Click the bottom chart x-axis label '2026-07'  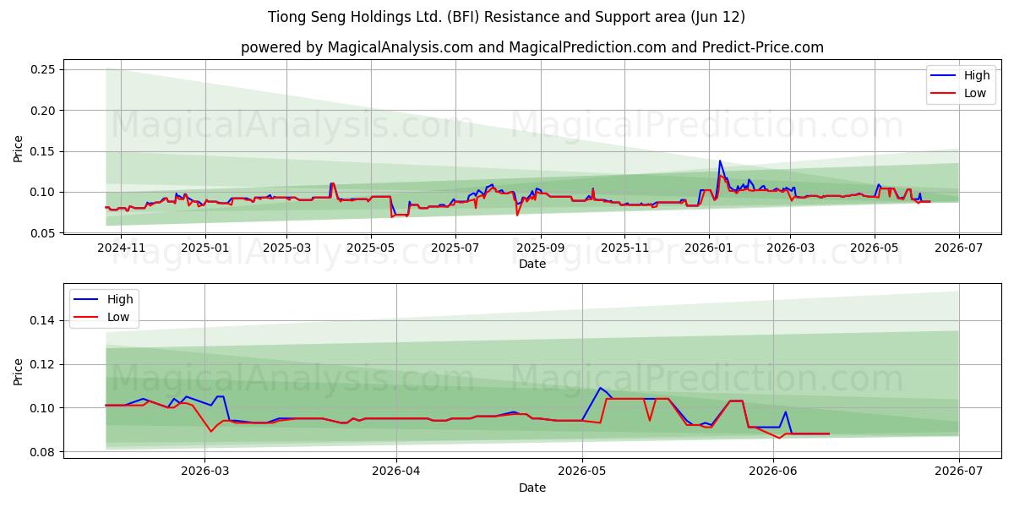coord(959,470)
